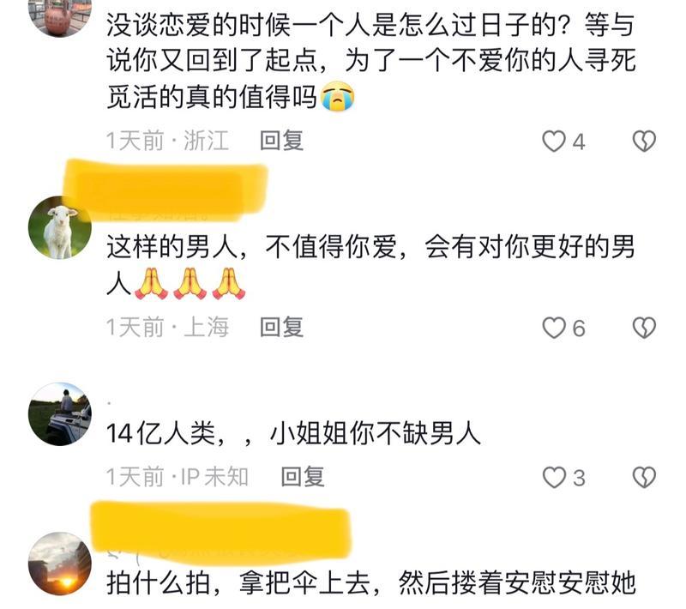The height and width of the screenshot is (609, 686).
Task: Reply to the Zhejiang comment via 回复
Action: pos(282,141)
